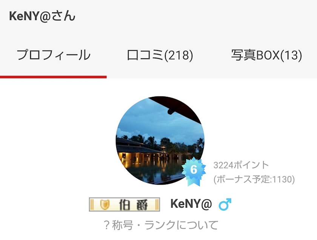Open the 写真BOX(13) tab
Viewport: 317px width, 240px height.
tap(266, 55)
